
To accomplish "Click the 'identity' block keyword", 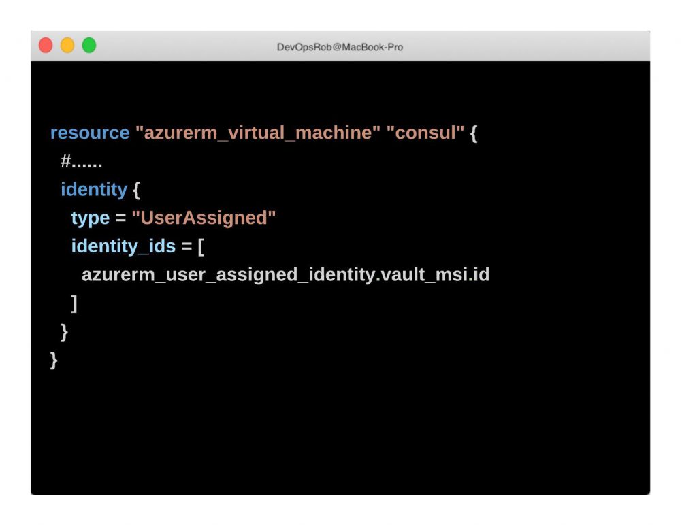I will [x=94, y=190].
